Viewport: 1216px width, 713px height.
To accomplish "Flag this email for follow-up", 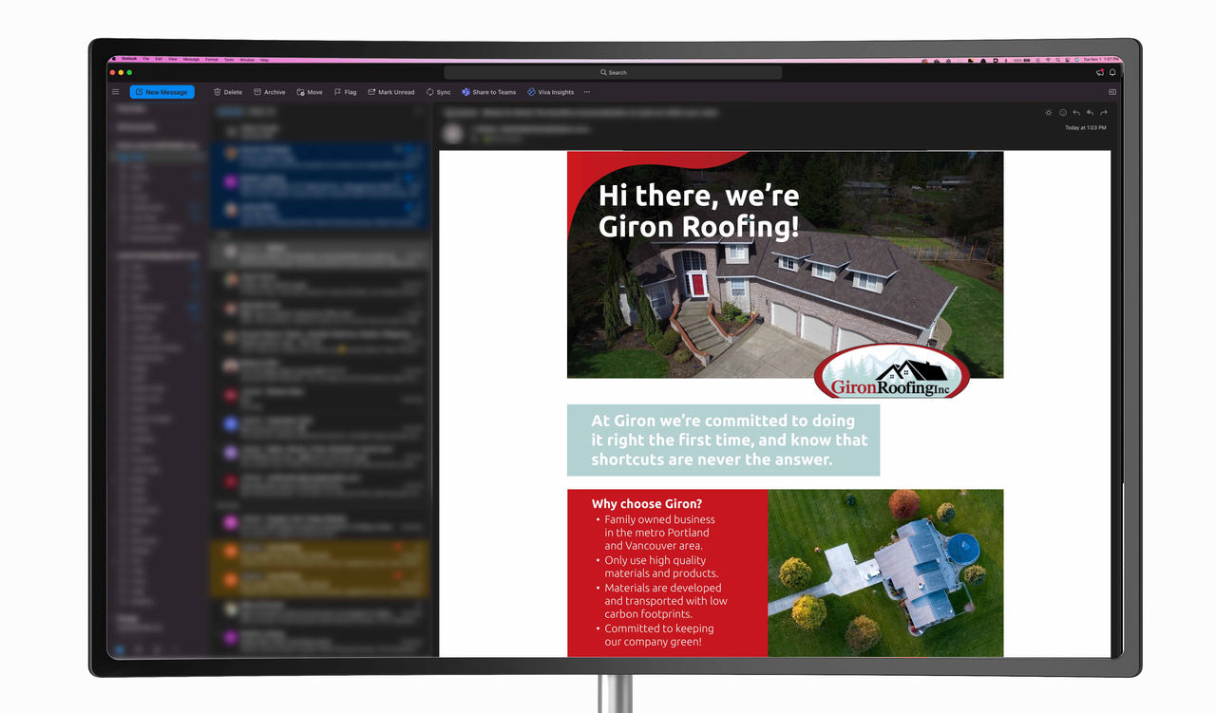I will pos(345,92).
